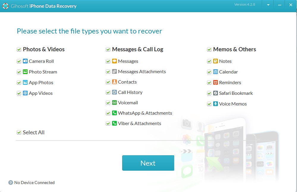The height and width of the screenshot is (192, 297).
Task: Toggle the Notes checkbox
Action: pyautogui.click(x=209, y=61)
